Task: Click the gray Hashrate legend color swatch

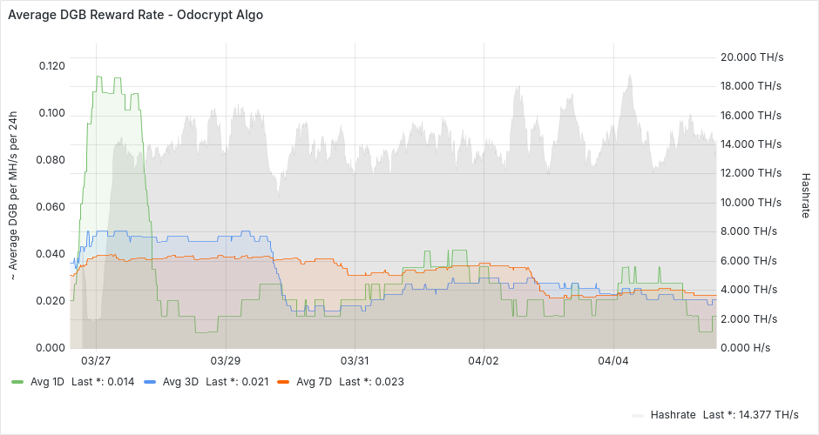Action: [x=637, y=415]
